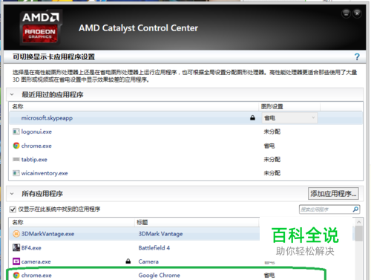The height and width of the screenshot is (280, 371).
Task: Click the tabtip.exe keyboard icon
Action: click(16, 159)
